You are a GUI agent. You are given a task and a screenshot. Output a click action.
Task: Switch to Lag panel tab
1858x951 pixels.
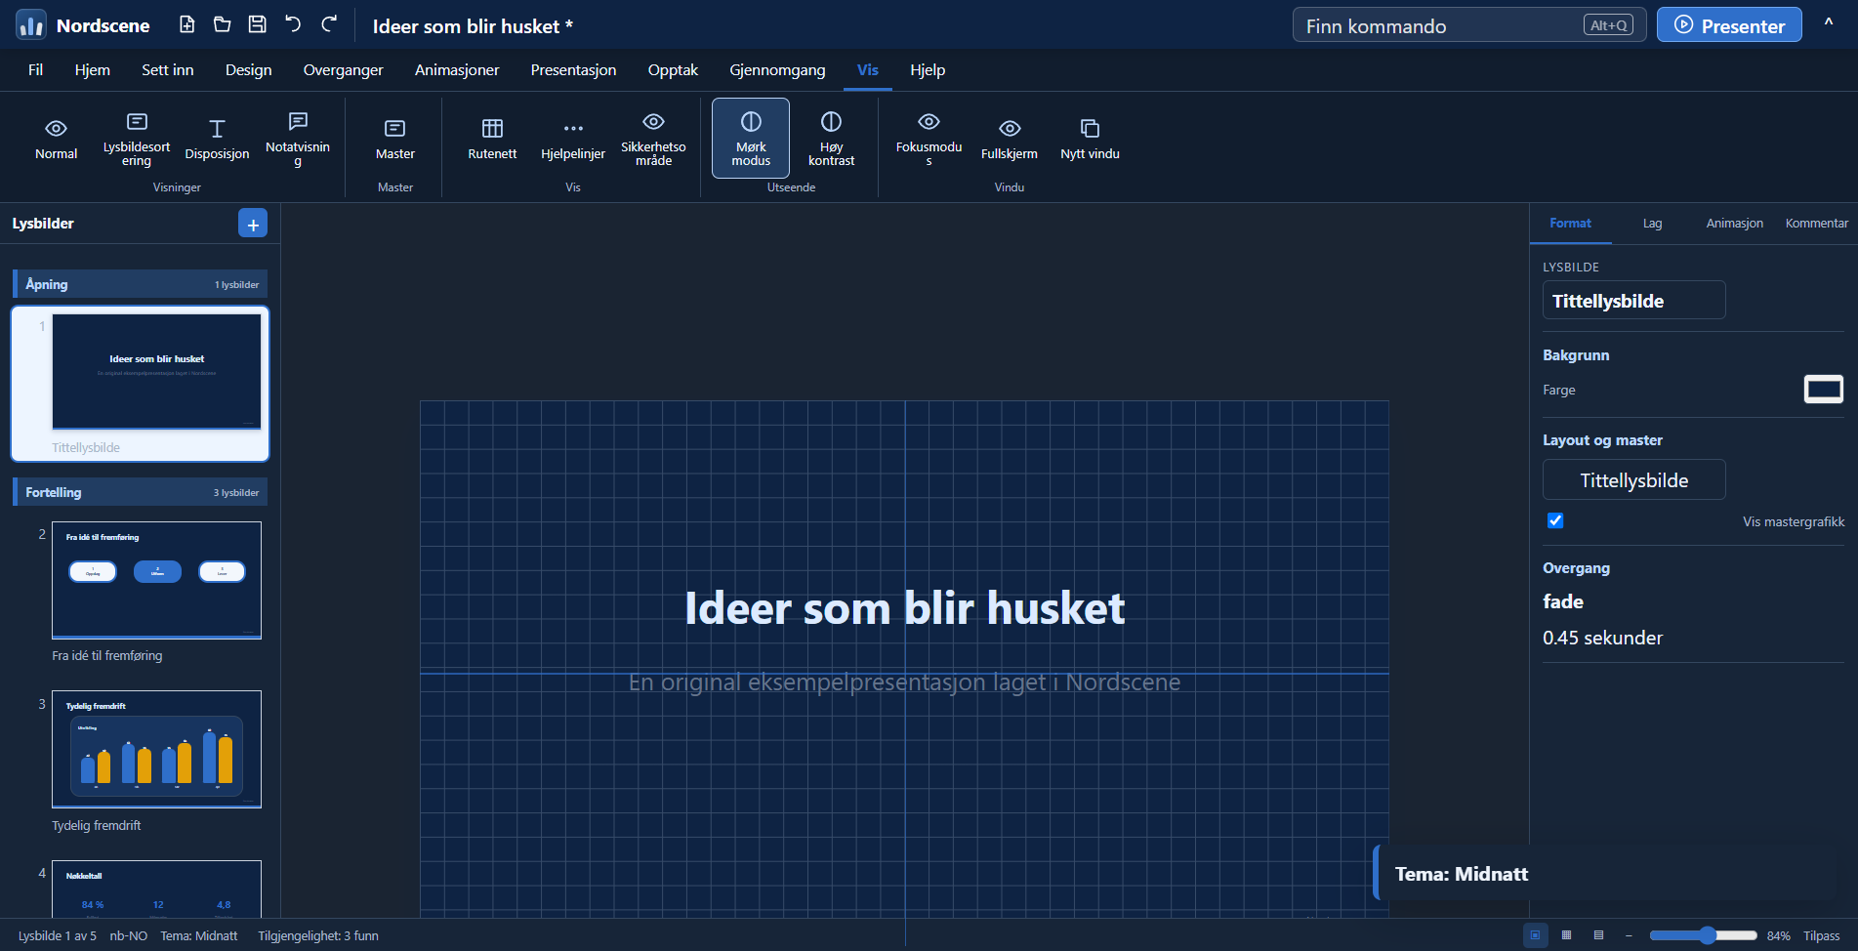point(1652,224)
